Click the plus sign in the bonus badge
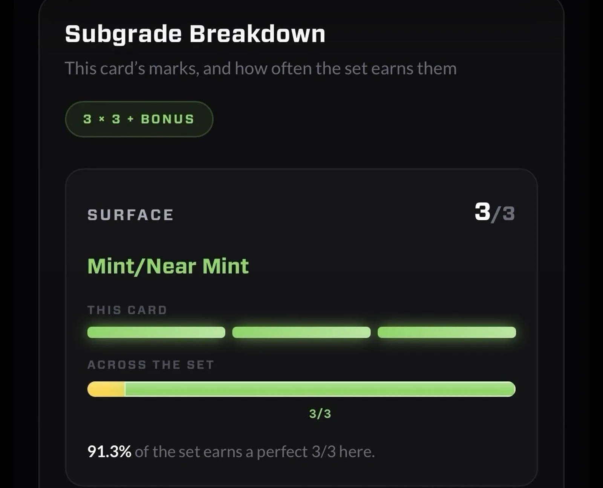The height and width of the screenshot is (488, 603). 130,119
